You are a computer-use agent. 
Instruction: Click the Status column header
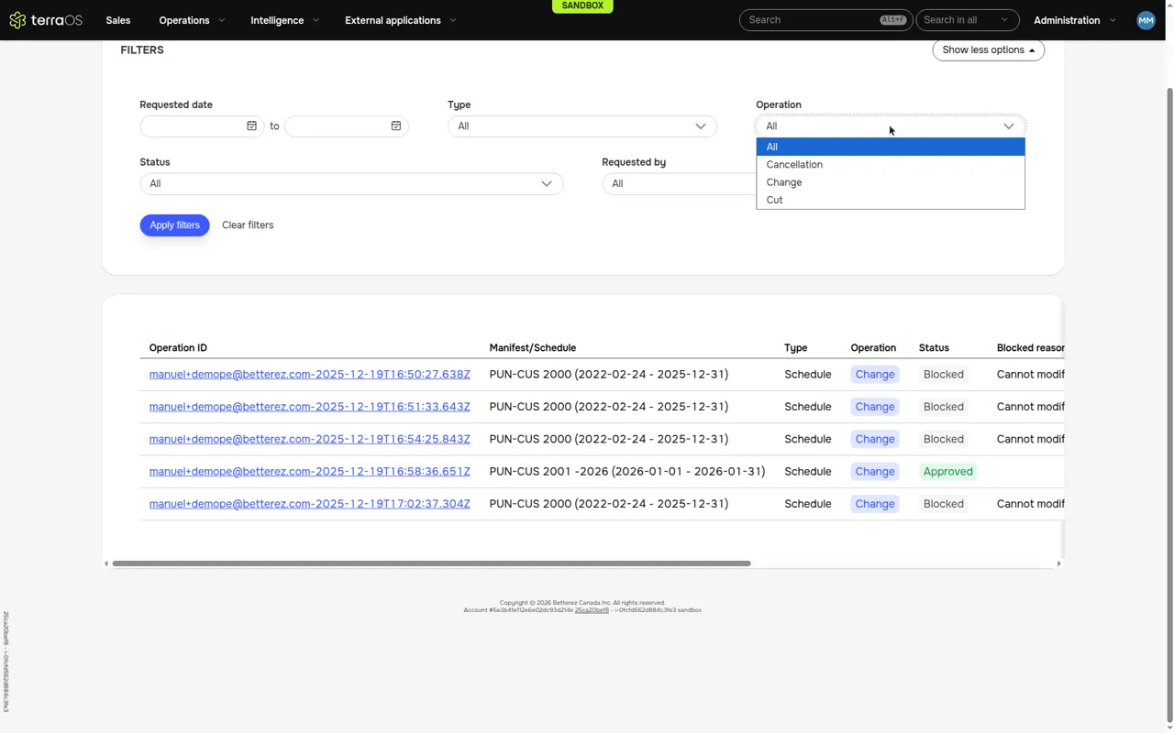click(934, 348)
